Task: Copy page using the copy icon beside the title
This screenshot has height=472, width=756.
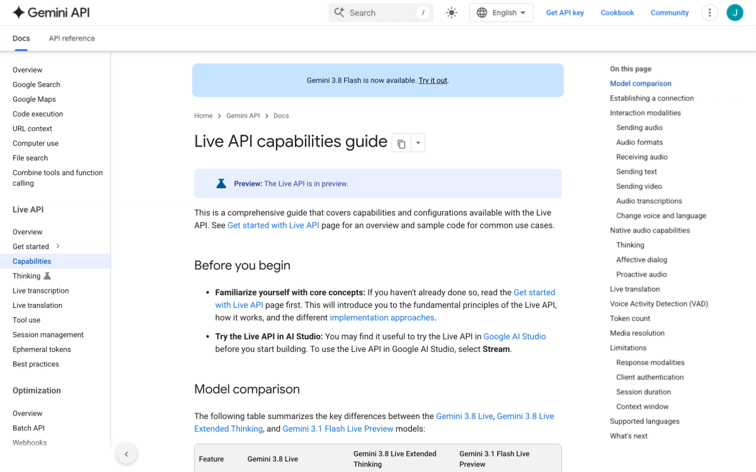Action: [x=401, y=143]
